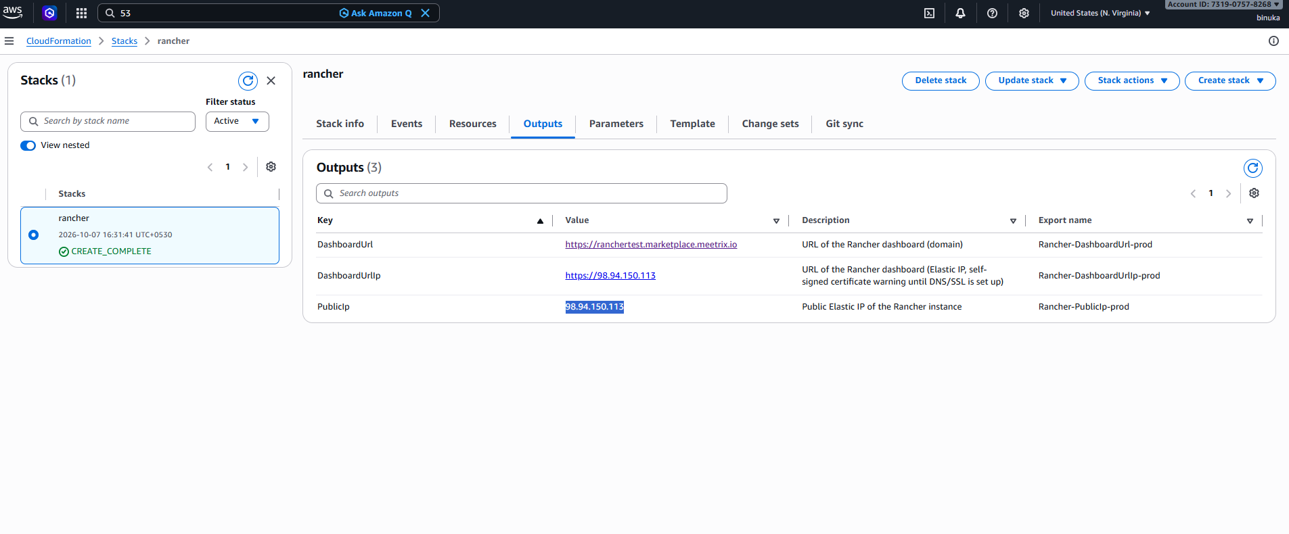The width and height of the screenshot is (1289, 534).
Task: Open the Git sync tab
Action: pyautogui.click(x=844, y=124)
